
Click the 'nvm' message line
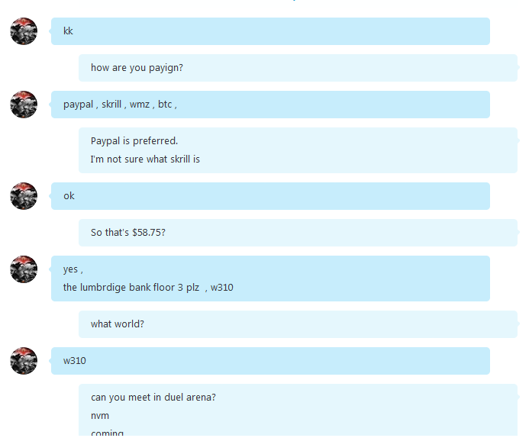click(x=100, y=416)
